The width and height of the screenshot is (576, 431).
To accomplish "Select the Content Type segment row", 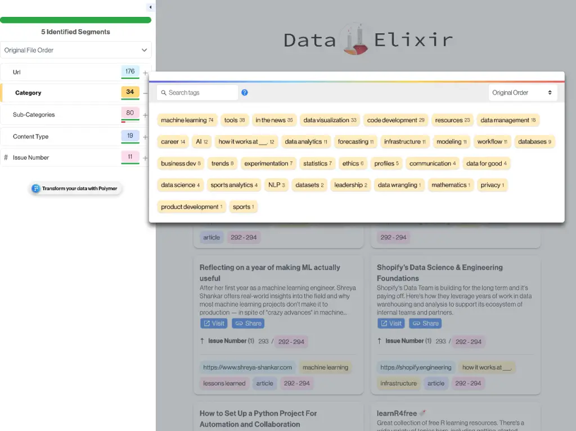I will click(75, 136).
